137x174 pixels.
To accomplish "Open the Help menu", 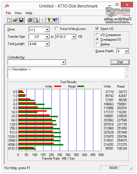I will pyautogui.click(x=29, y=13).
